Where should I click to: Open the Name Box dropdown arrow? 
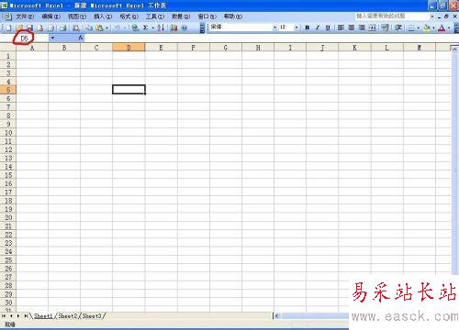coord(52,38)
